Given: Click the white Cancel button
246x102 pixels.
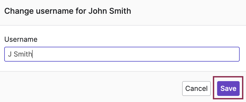Looking at the screenshot, I should coord(196,89).
